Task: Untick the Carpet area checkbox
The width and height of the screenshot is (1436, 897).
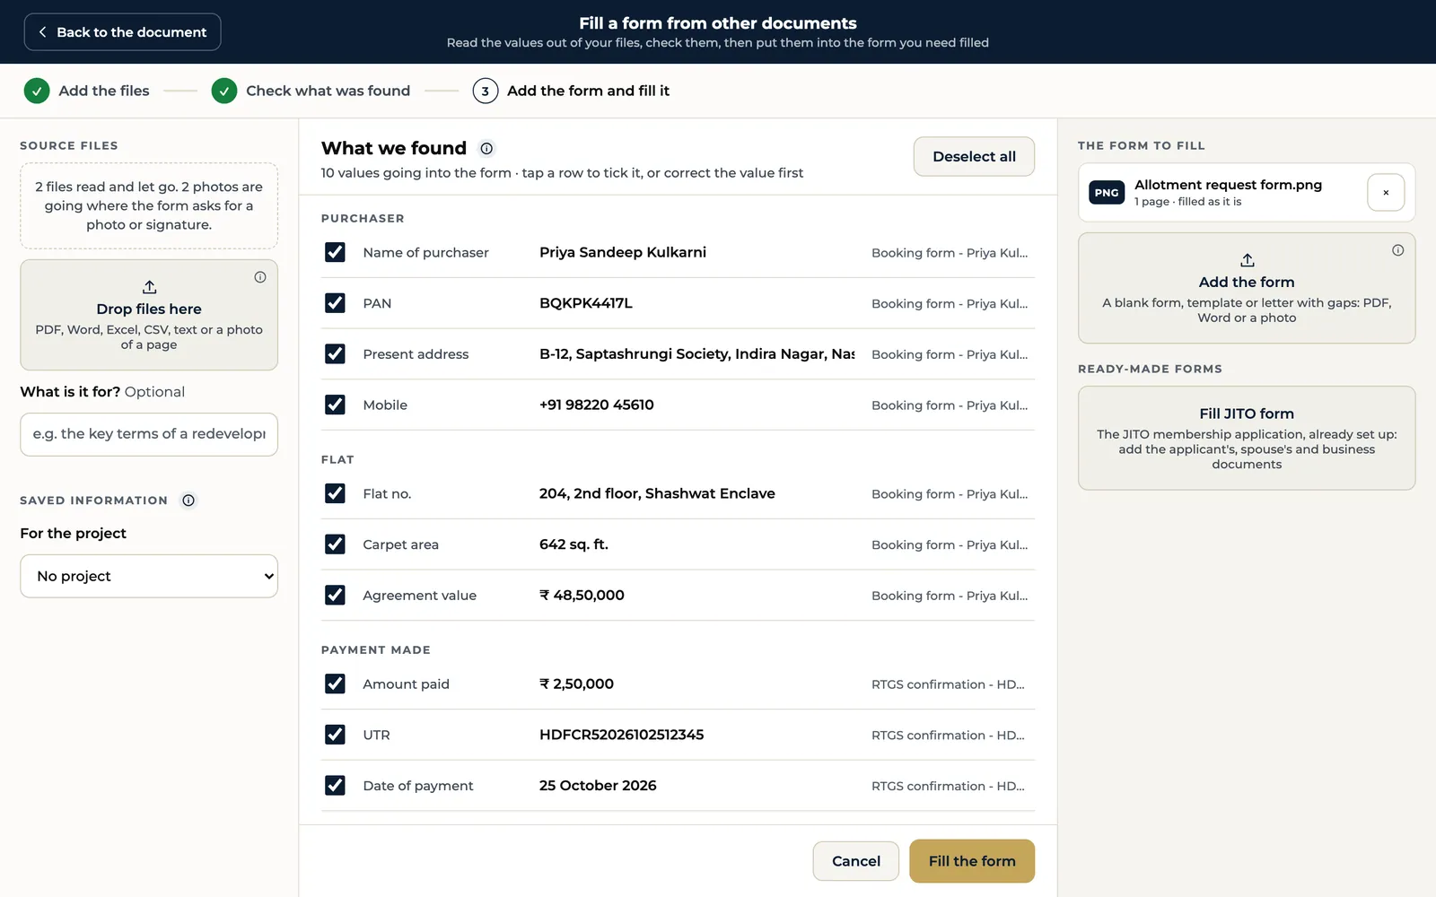Action: 335,544
